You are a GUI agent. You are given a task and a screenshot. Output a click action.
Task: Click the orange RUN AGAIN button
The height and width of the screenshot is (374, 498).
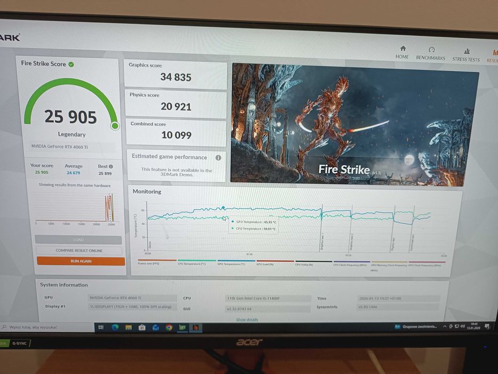point(81,261)
